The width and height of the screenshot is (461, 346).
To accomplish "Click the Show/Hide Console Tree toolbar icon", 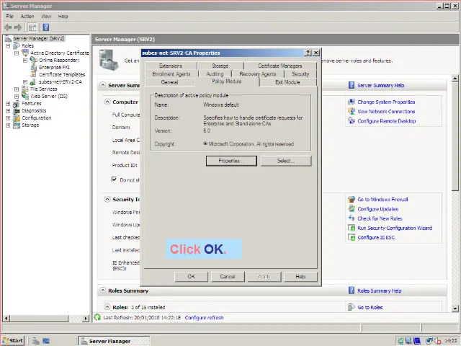I will pos(32,27).
